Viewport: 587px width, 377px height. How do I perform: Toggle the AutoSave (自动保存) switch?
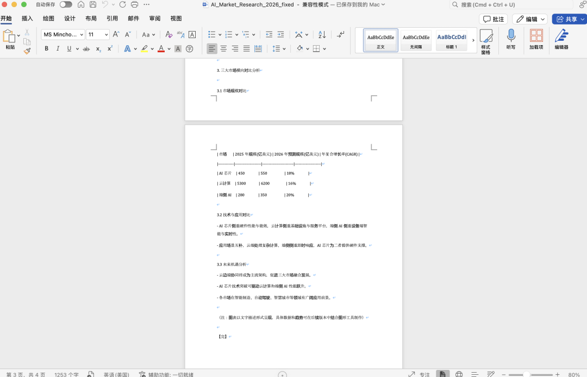point(66,4)
